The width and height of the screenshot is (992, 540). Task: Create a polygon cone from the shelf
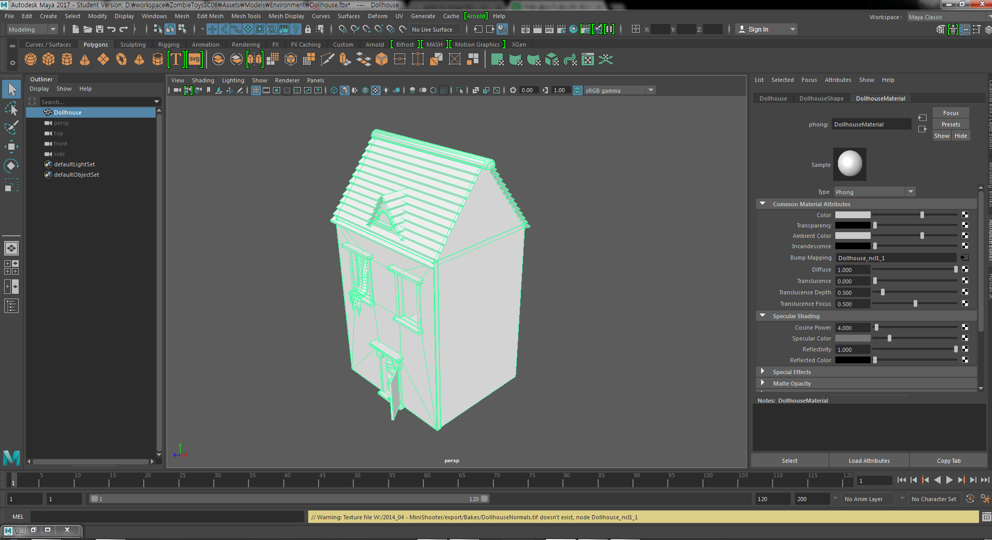85,60
